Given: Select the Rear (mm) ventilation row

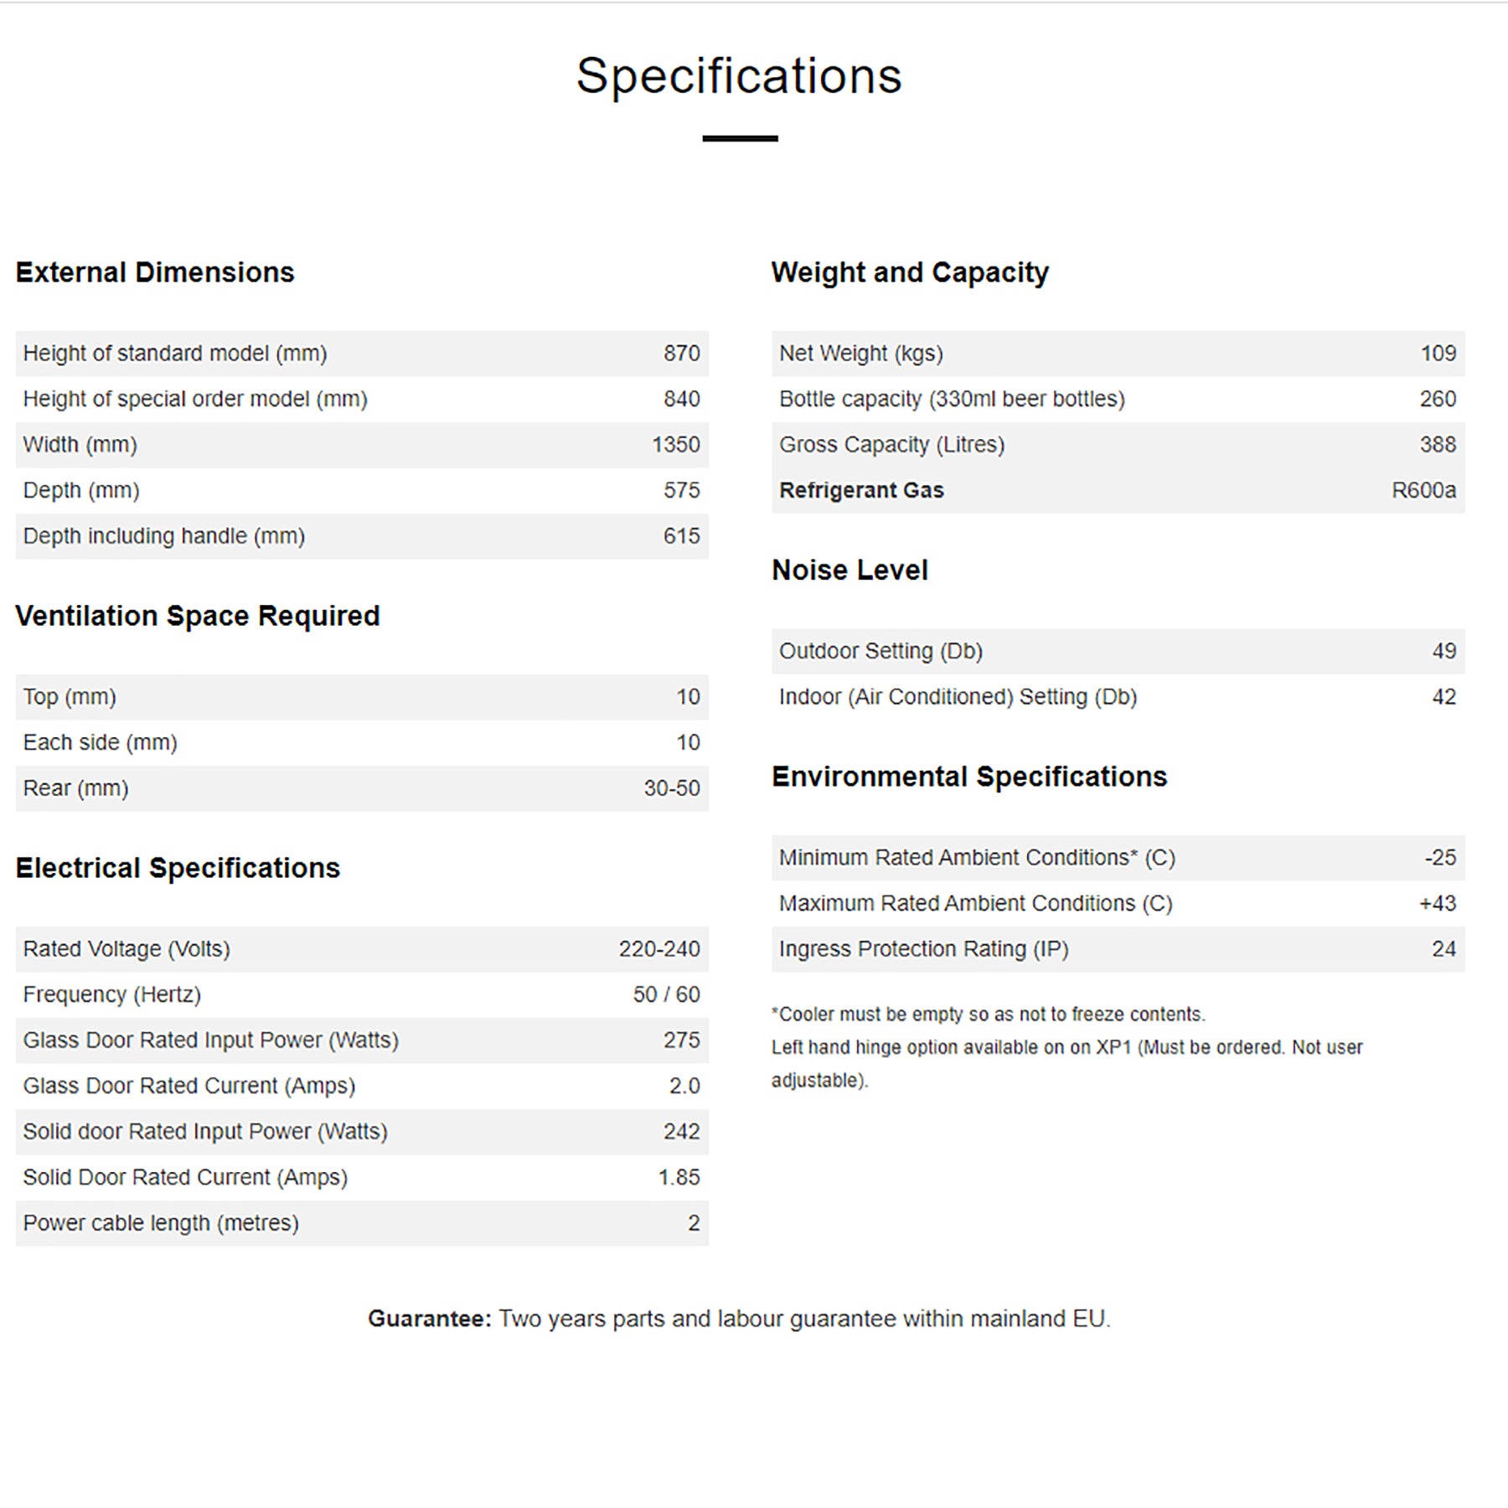Looking at the screenshot, I should pyautogui.click(x=361, y=788).
